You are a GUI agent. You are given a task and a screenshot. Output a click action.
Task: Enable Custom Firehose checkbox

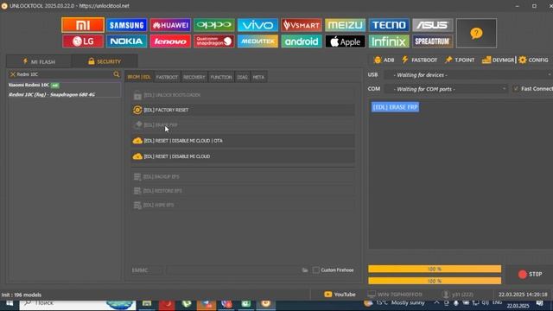pos(316,270)
